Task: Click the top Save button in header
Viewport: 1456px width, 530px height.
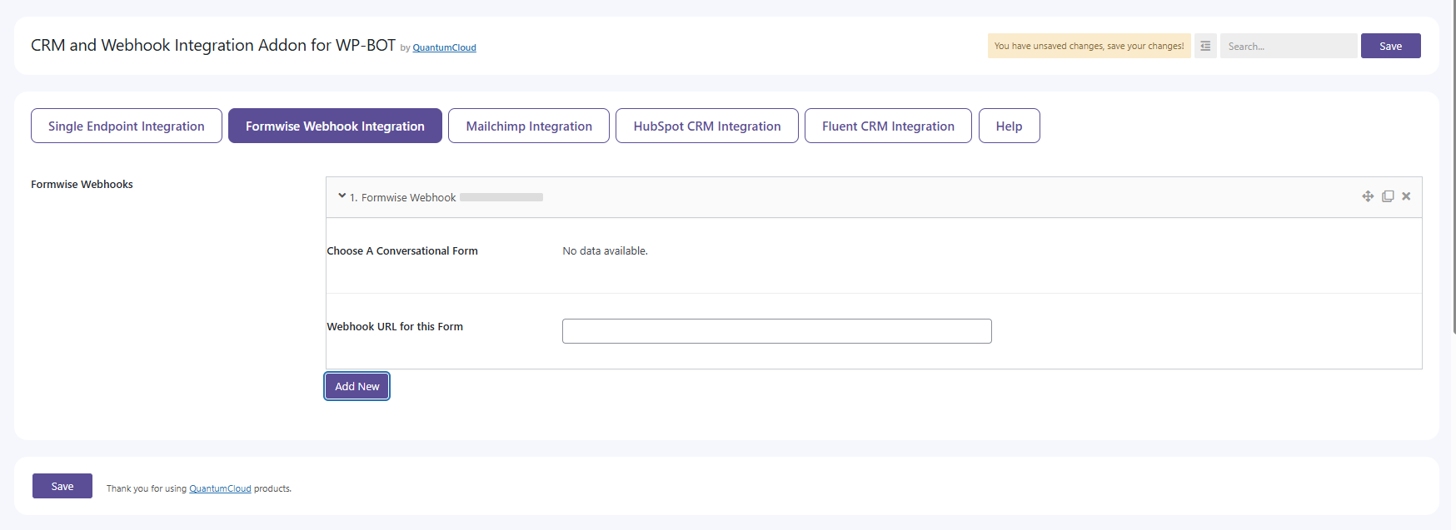Action: [1390, 46]
